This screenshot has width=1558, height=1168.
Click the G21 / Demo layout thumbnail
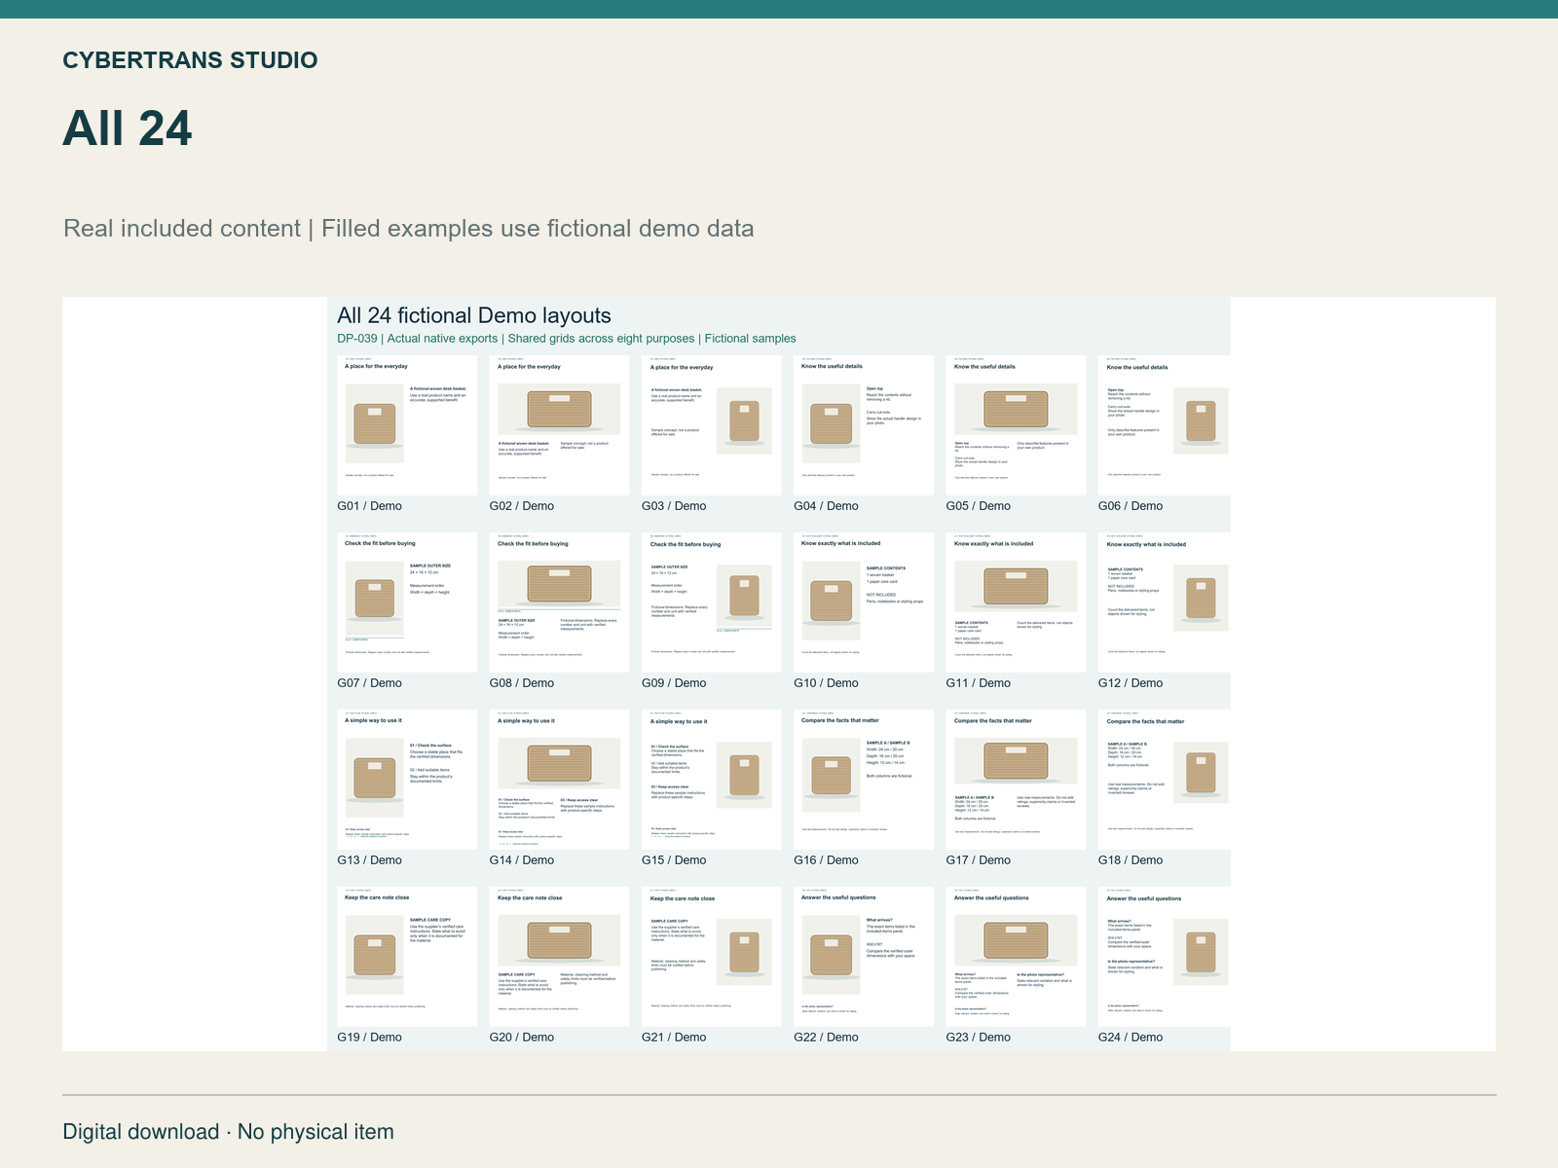click(x=712, y=957)
